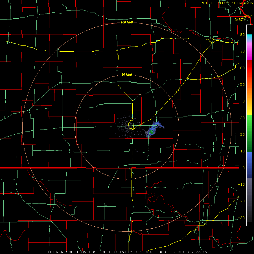Viewport: 254px width, 254px height.
Task: Click the 100 NMI range ring label
Action: tap(127, 22)
